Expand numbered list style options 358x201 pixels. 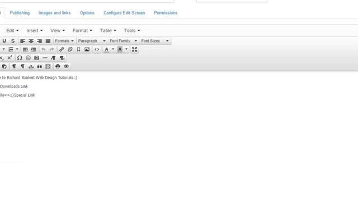pos(17,50)
